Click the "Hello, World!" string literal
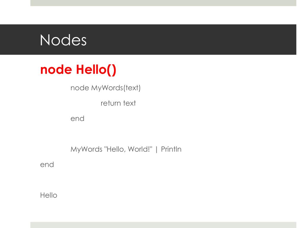 click(x=128, y=149)
